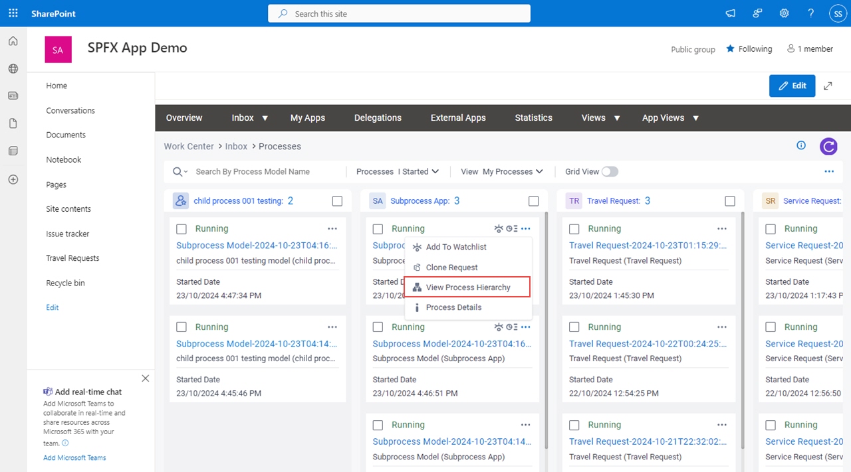This screenshot has height=472, width=851.
Task: Go to Recycle bin in site navigation
Action: coord(65,283)
